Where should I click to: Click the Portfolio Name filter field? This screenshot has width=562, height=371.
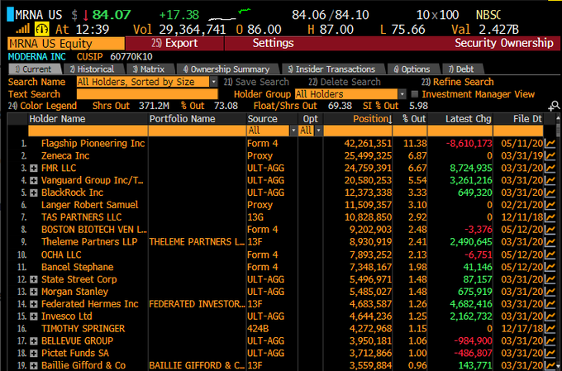198,131
